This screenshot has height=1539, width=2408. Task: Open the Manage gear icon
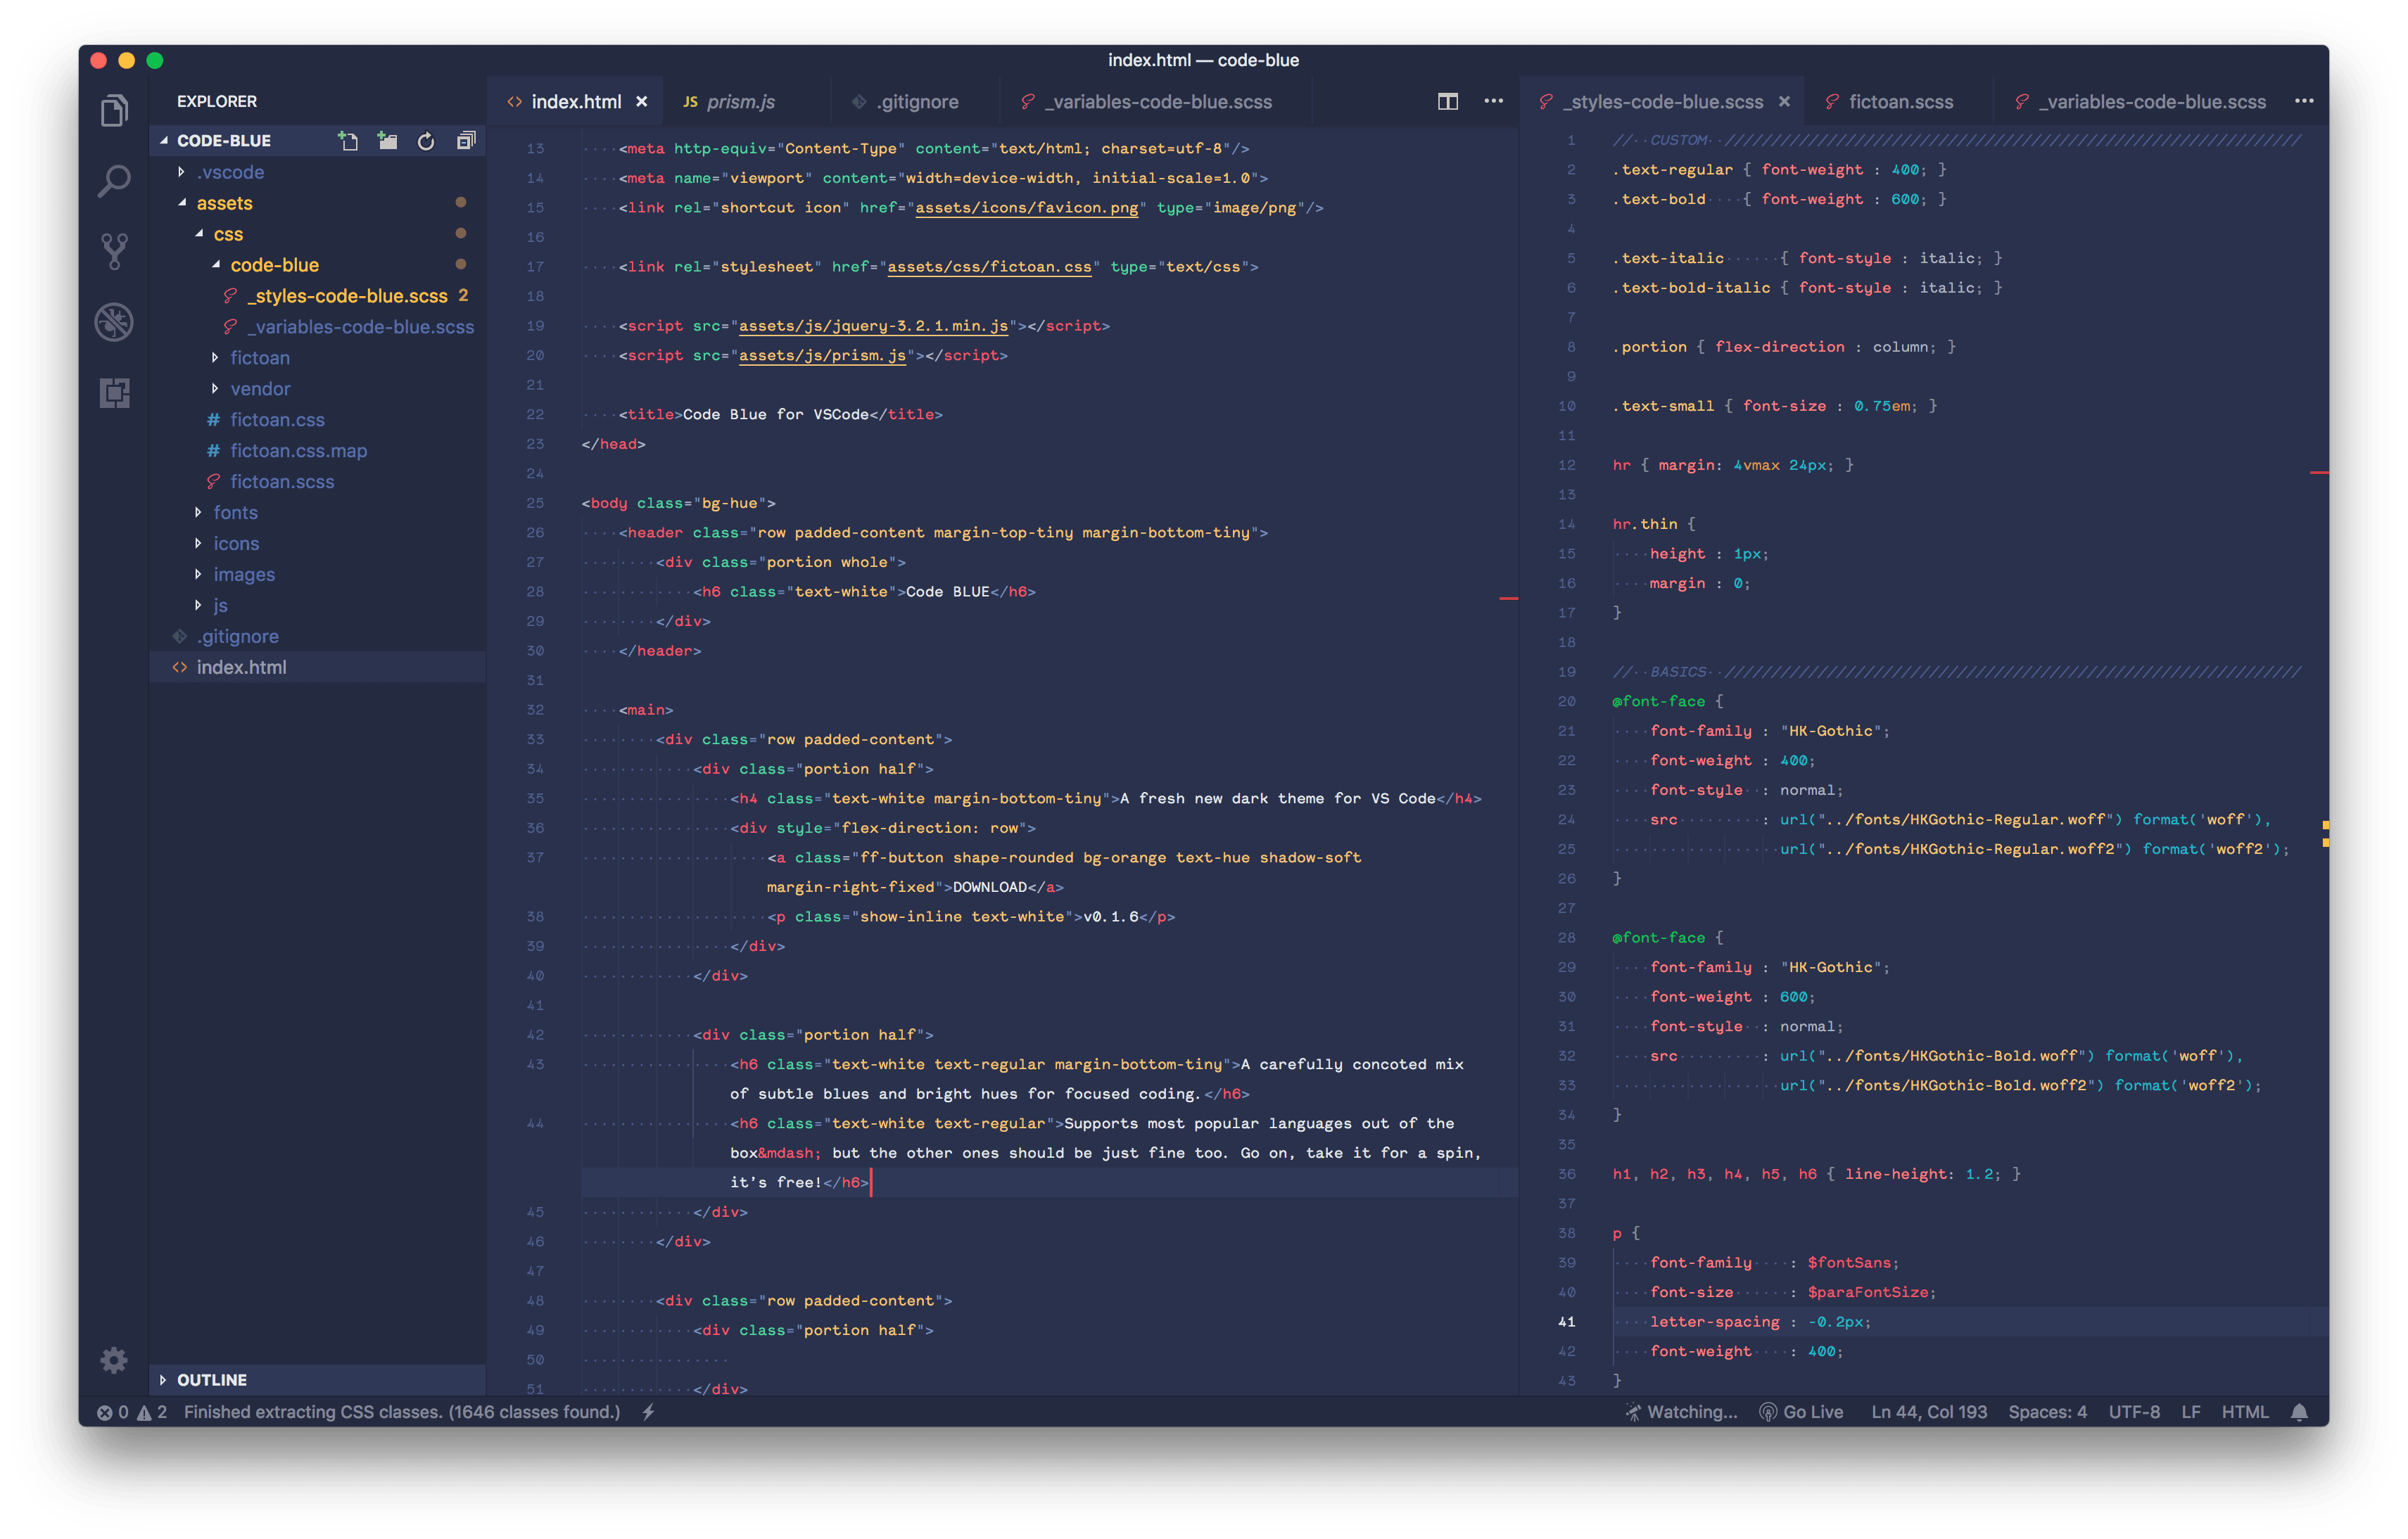114,1359
